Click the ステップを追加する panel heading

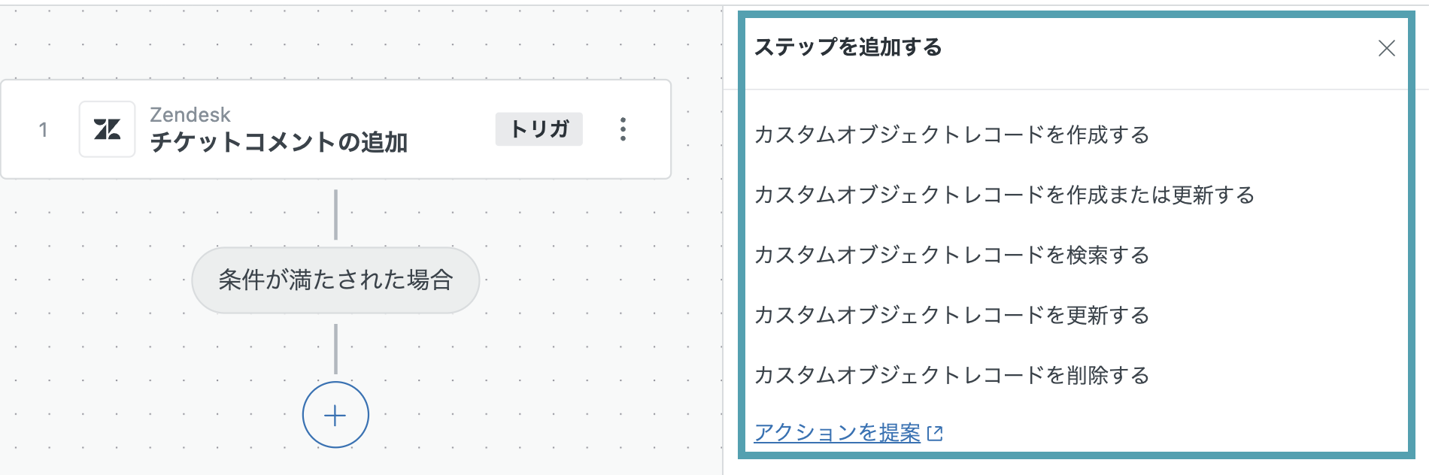click(848, 47)
